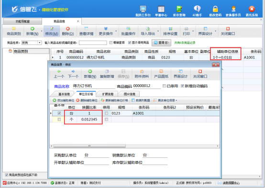265x188 pixels.
Task: Click 应用中心 in the status bar
Action: tap(25, 183)
